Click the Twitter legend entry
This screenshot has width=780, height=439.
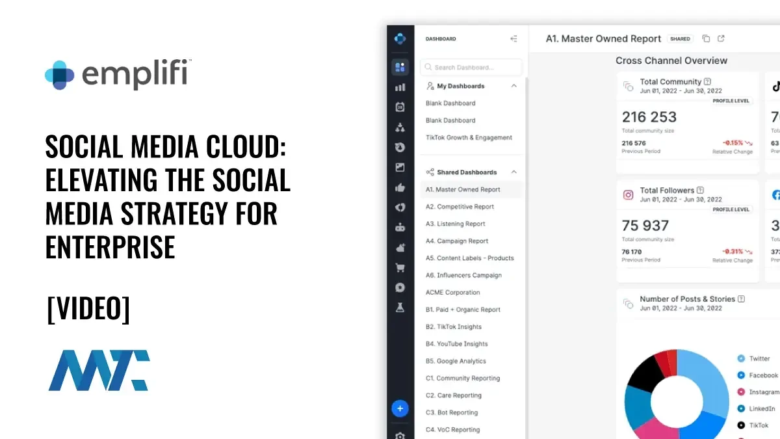click(x=753, y=359)
